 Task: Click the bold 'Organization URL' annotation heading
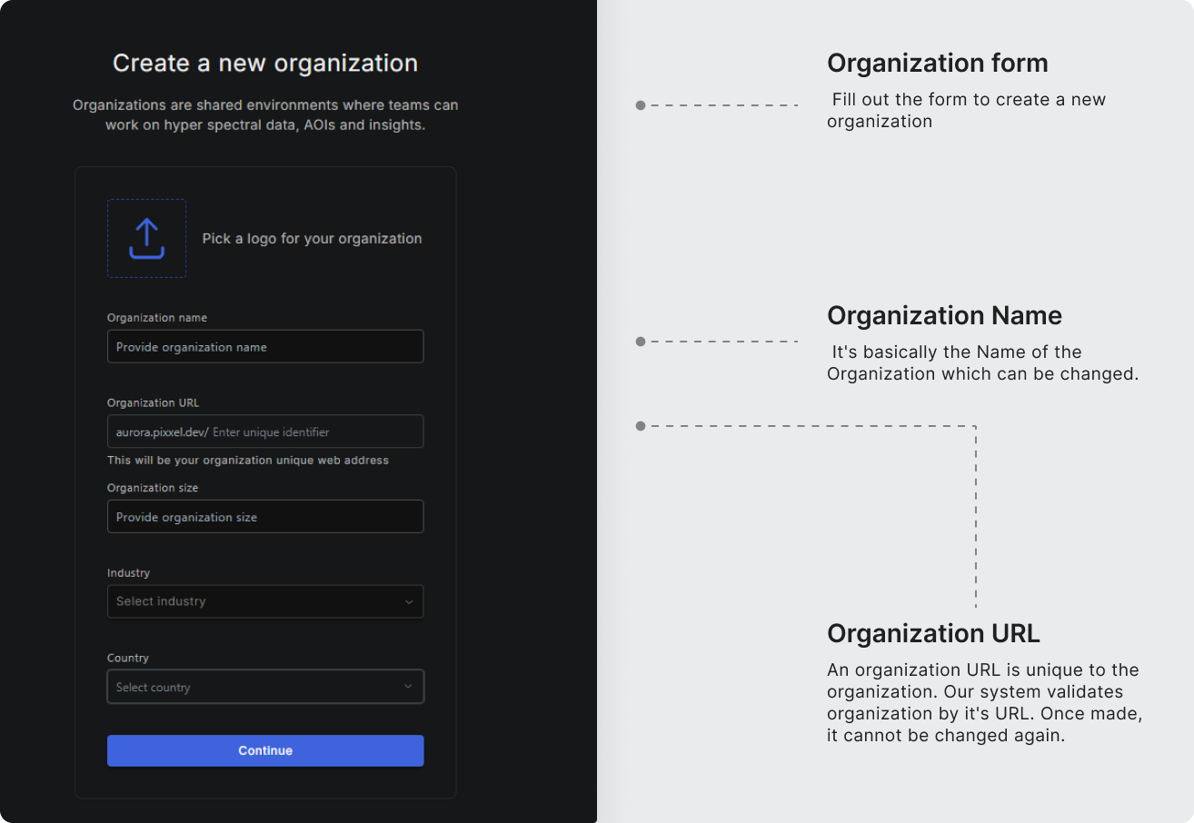pos(933,633)
